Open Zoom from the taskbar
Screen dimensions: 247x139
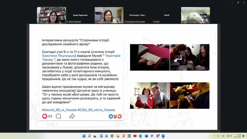pyautogui.click(x=163, y=136)
